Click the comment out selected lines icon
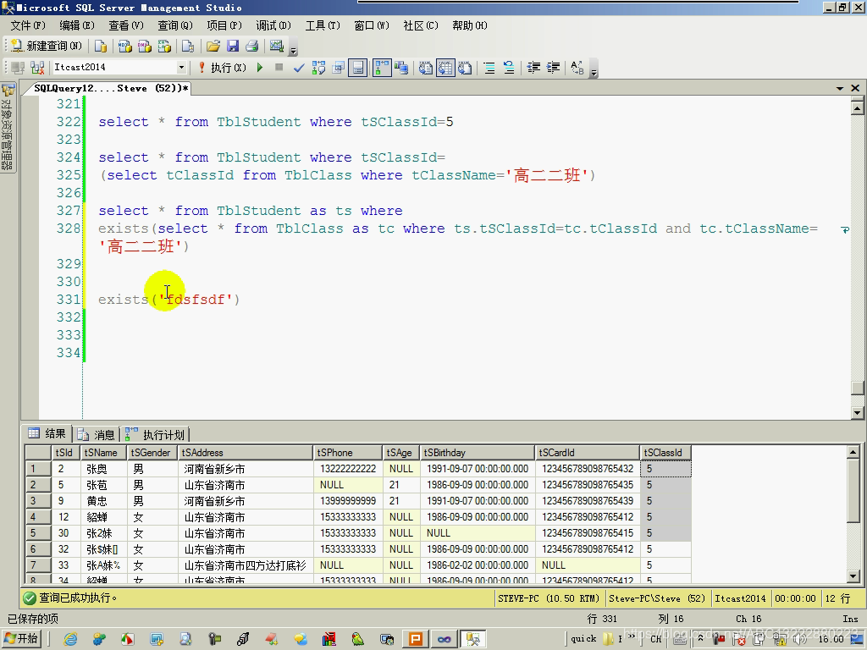 click(489, 68)
